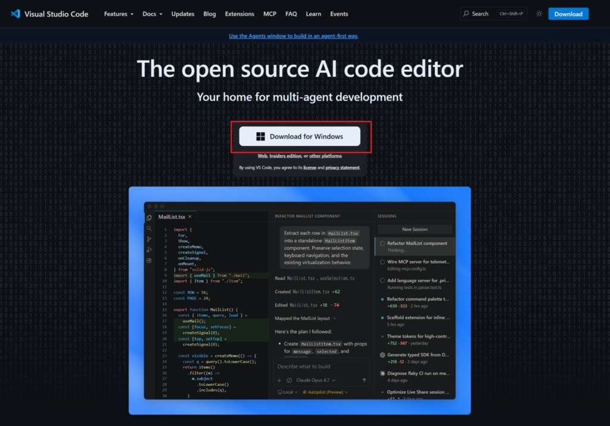Click the tools icon beside Claude Opus 4.7
The height and width of the screenshot is (426, 610).
[x=289, y=380]
